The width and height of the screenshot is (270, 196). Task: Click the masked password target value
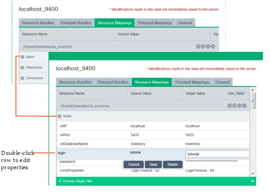tap(211, 161)
